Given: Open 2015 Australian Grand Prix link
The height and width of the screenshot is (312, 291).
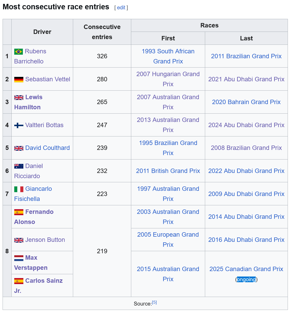Looking at the screenshot, I should (168, 274).
